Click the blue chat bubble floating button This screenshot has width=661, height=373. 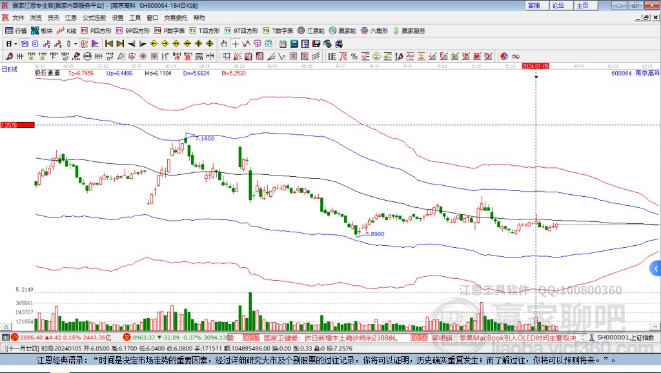[x=655, y=268]
